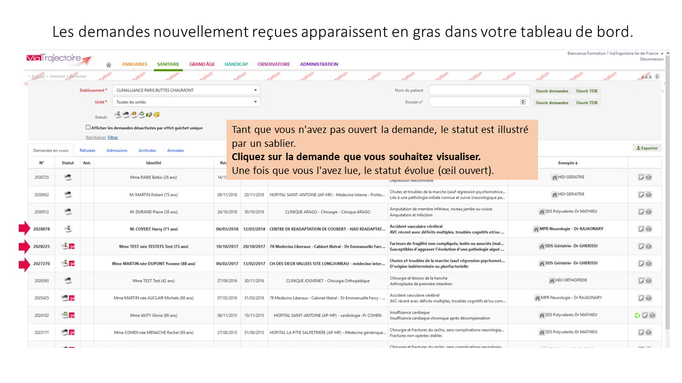Click house icon next to HDJ ORTHOPEDIE
Viewport: 682px width, 383px height.
(552, 280)
